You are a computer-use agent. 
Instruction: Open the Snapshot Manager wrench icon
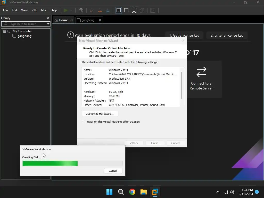[108, 10]
